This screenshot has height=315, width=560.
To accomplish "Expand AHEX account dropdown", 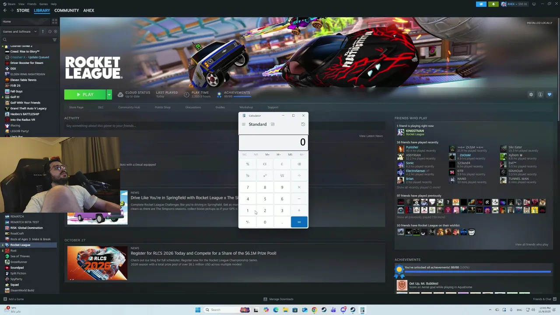I will pos(514,4).
